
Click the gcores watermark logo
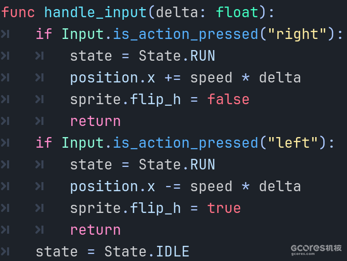coord(316,250)
